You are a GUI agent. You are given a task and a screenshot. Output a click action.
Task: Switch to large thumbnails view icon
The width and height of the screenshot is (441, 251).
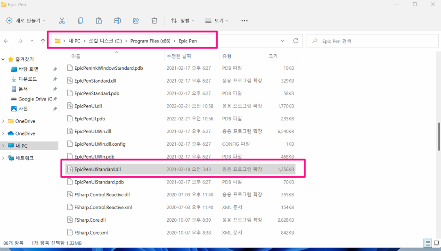click(x=436, y=243)
